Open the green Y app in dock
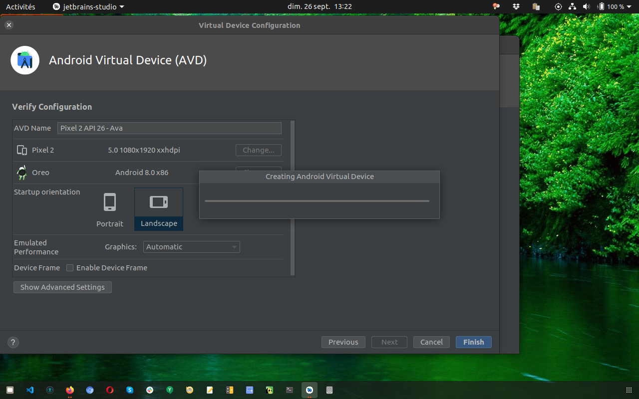The height and width of the screenshot is (399, 639). click(x=170, y=390)
